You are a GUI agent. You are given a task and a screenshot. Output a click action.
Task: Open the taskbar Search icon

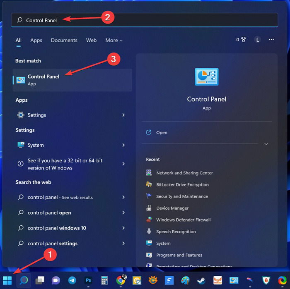point(24,280)
